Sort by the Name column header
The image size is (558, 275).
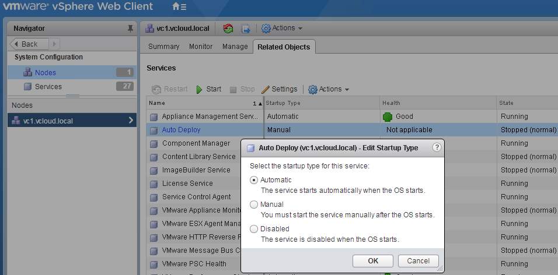click(205, 103)
